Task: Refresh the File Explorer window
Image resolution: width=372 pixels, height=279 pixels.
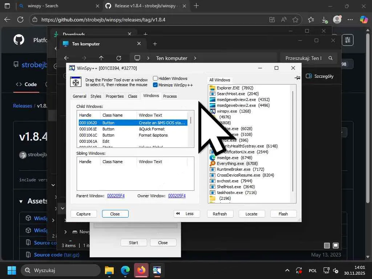Action: (119, 58)
